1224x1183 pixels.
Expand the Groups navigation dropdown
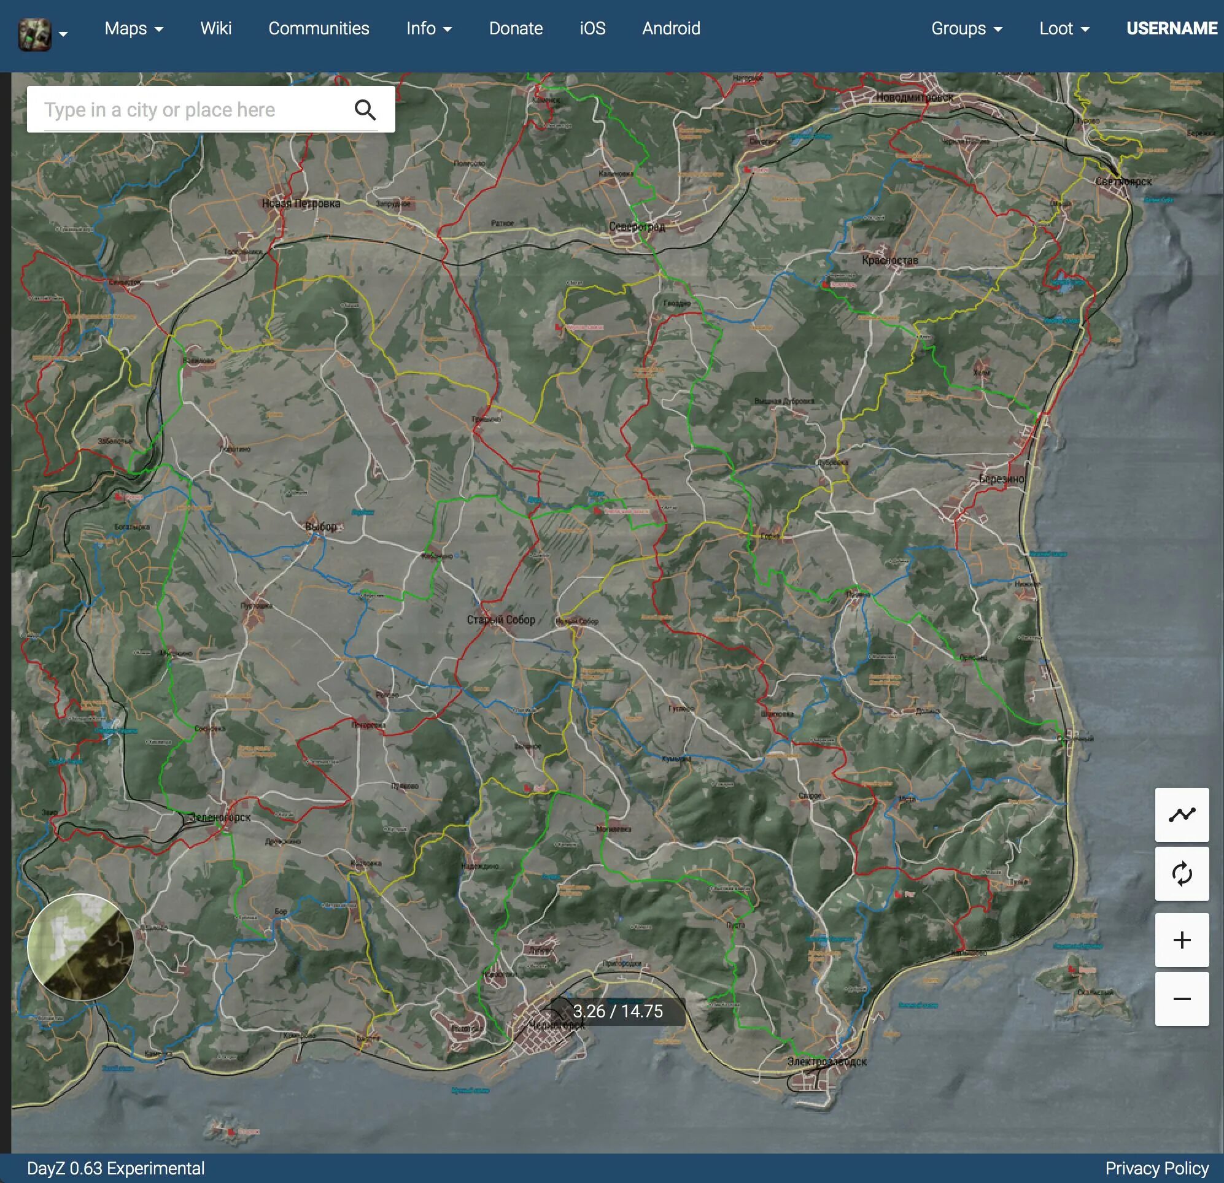point(965,28)
